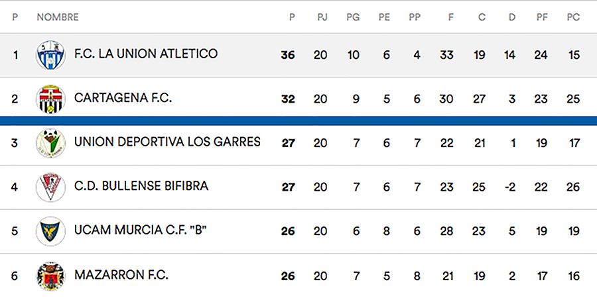Click the C.D. Bullense Bifibra crest
Image resolution: width=597 pixels, height=298 pixels.
coord(50,187)
